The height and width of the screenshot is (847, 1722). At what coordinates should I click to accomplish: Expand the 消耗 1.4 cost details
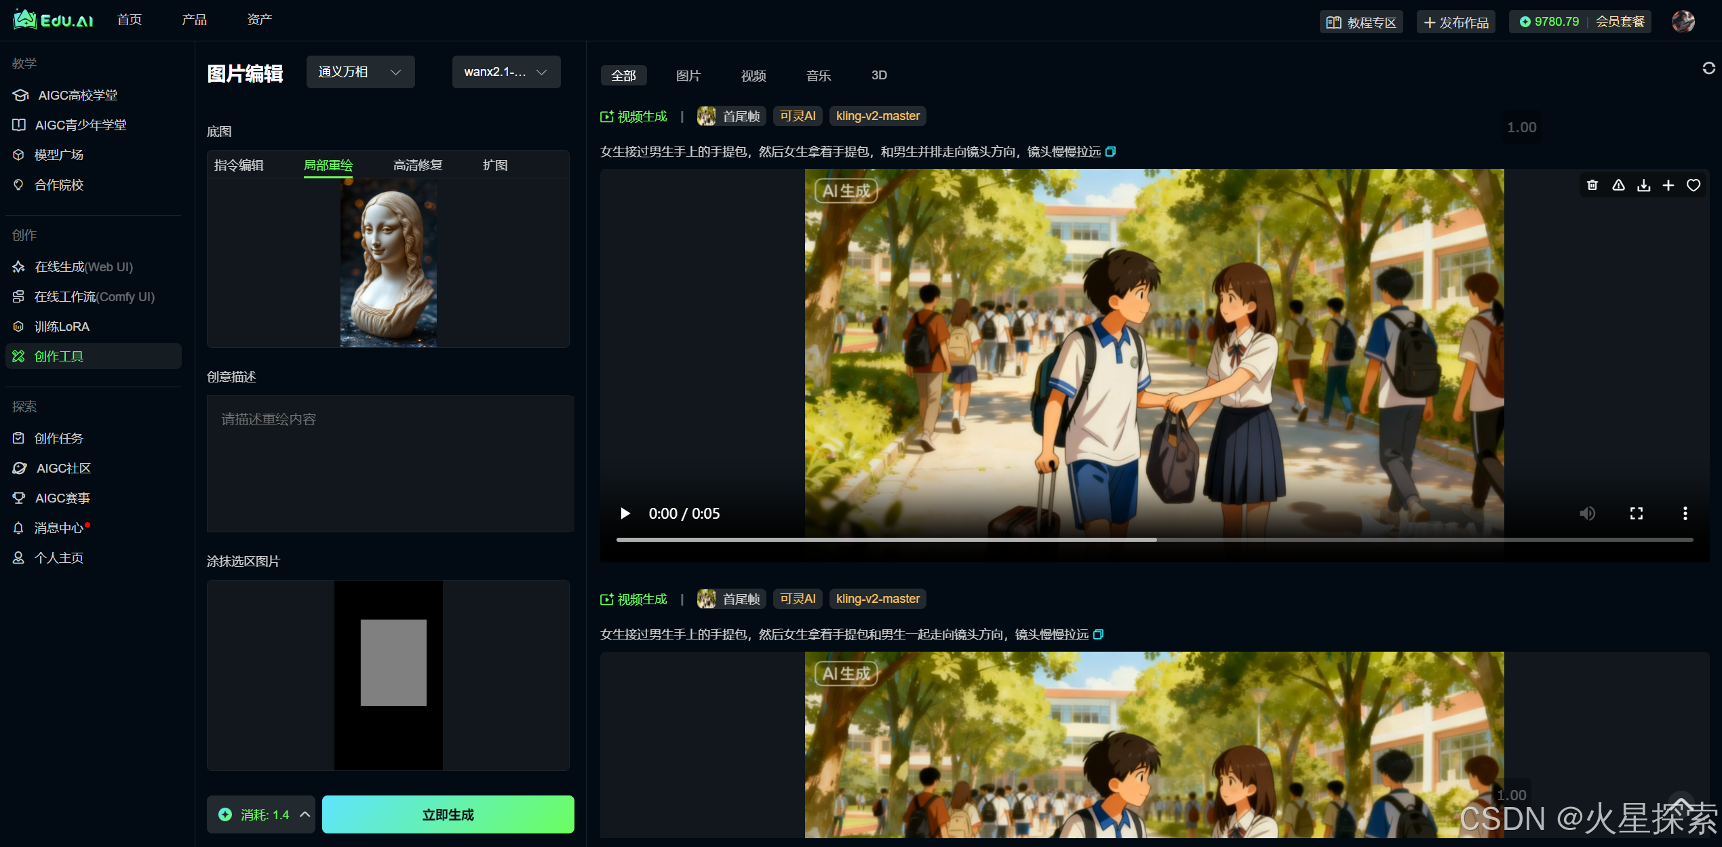pos(305,814)
